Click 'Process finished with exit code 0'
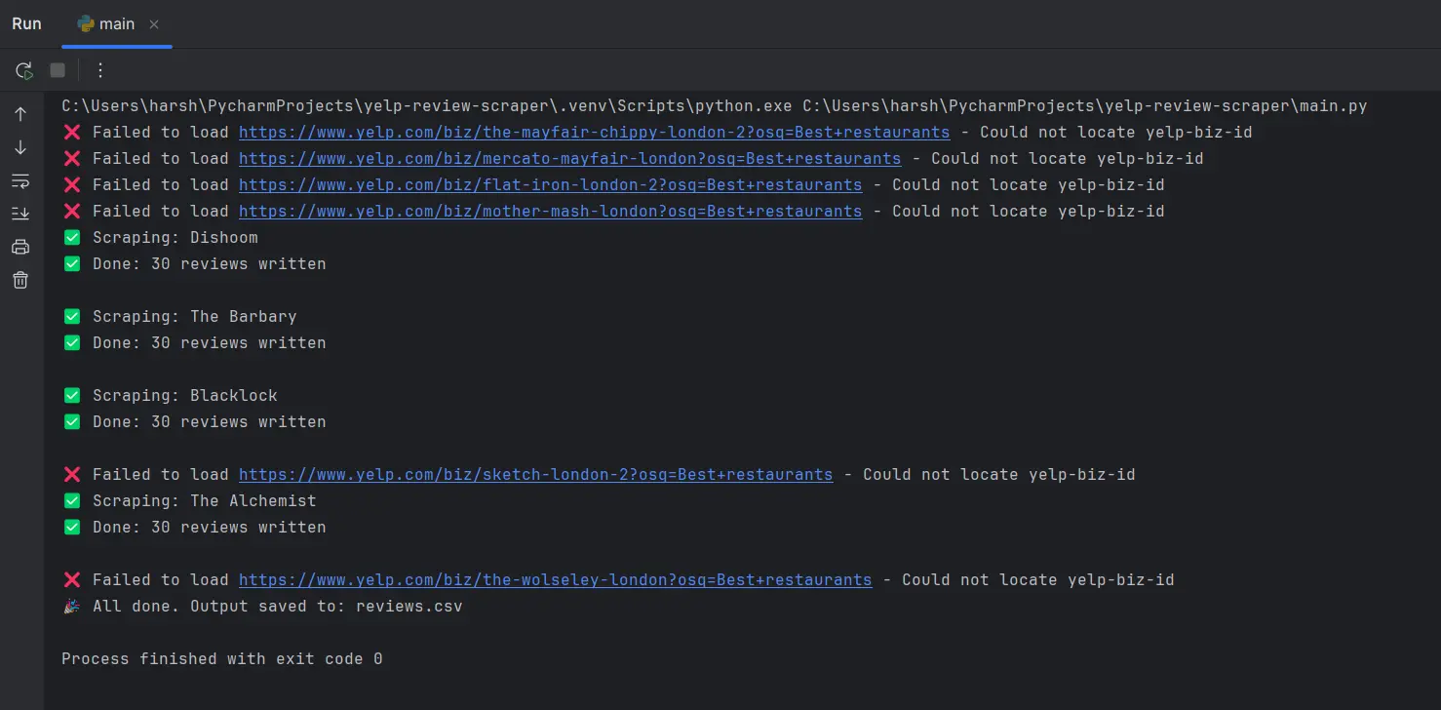This screenshot has height=710, width=1441. pos(221,658)
